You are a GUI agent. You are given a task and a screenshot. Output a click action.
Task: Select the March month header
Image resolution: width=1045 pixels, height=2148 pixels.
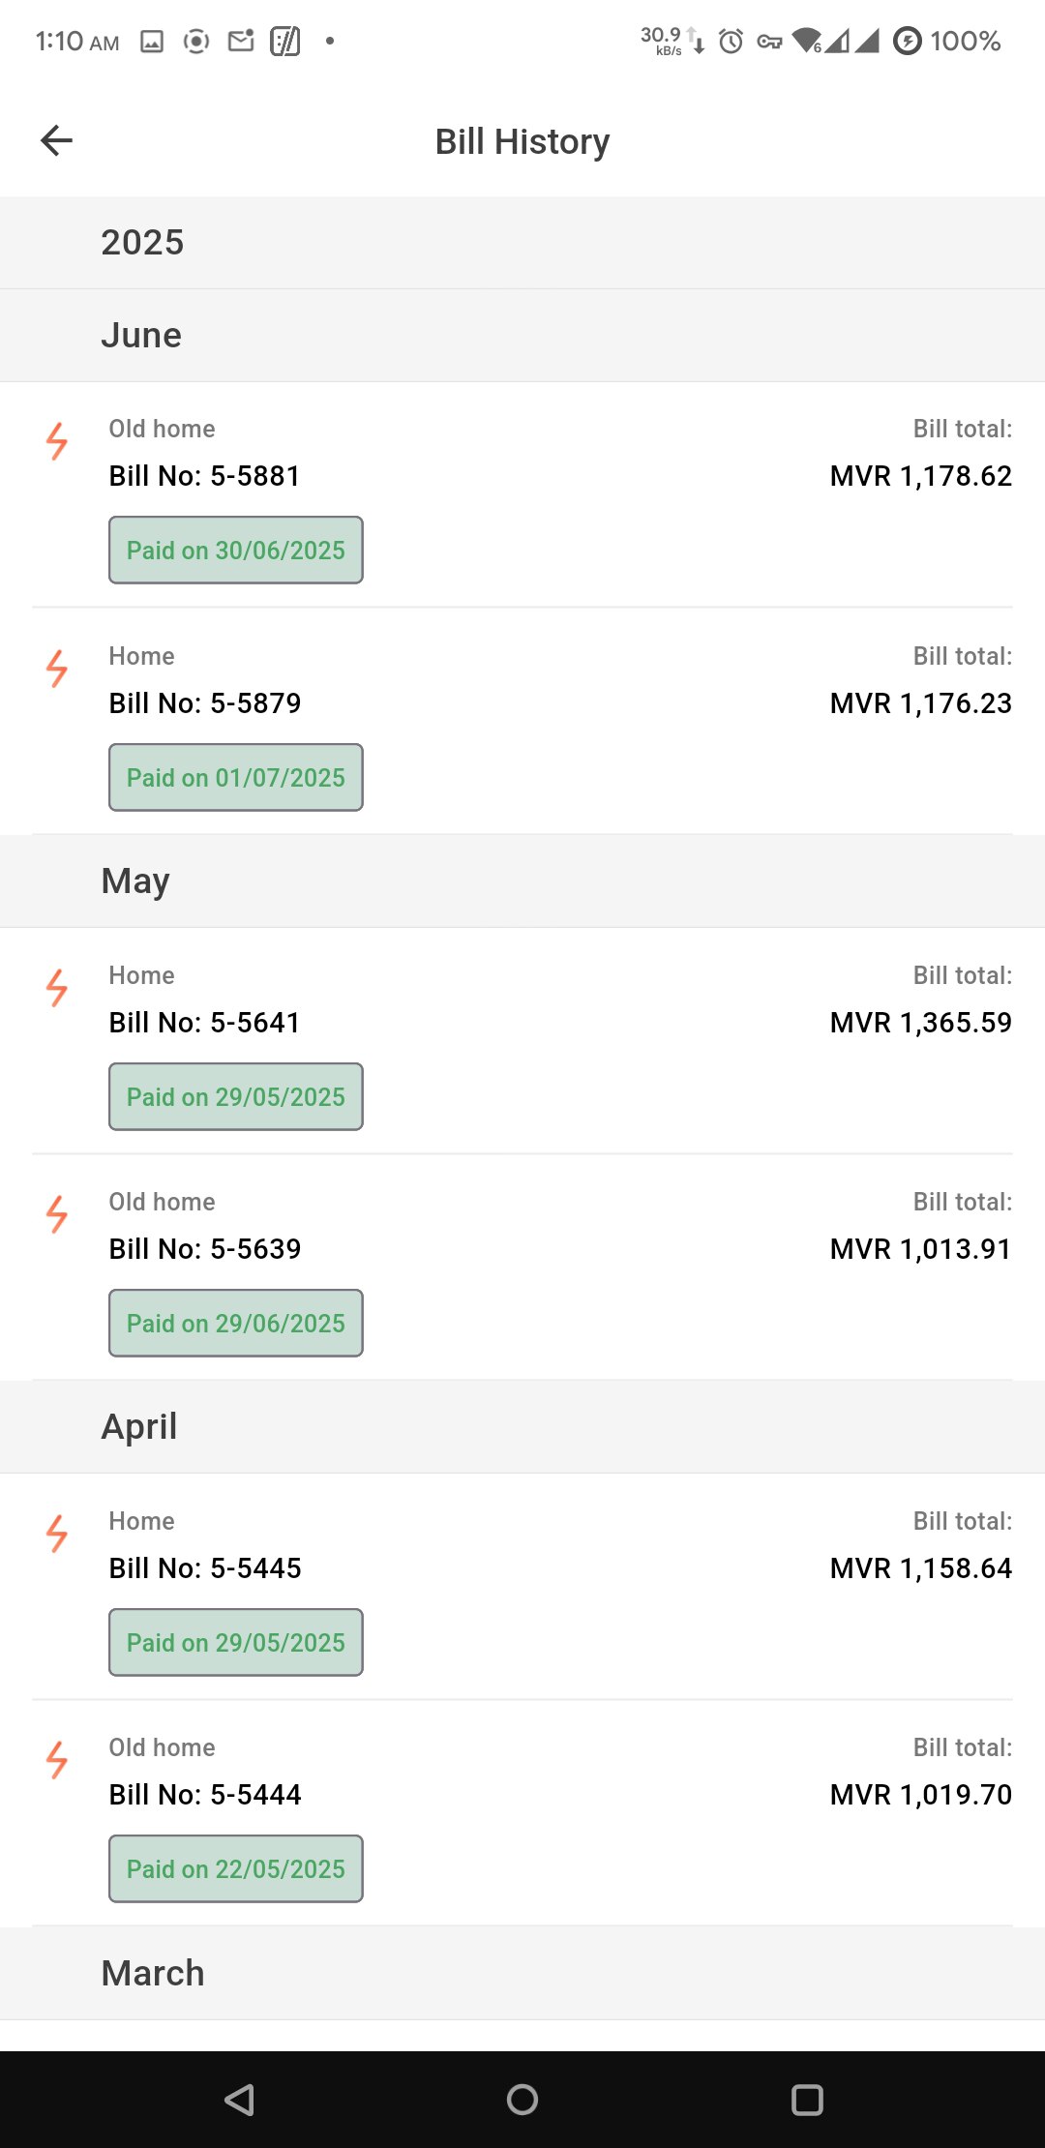(153, 1974)
